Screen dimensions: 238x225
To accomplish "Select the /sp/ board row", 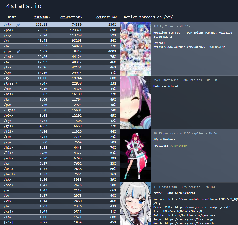I will tap(60, 73).
